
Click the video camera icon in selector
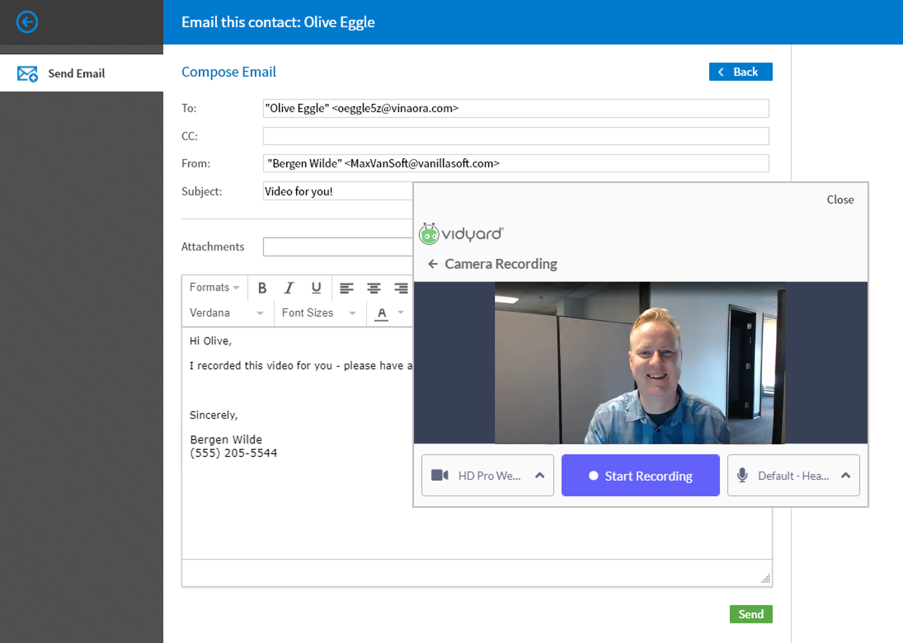point(439,476)
